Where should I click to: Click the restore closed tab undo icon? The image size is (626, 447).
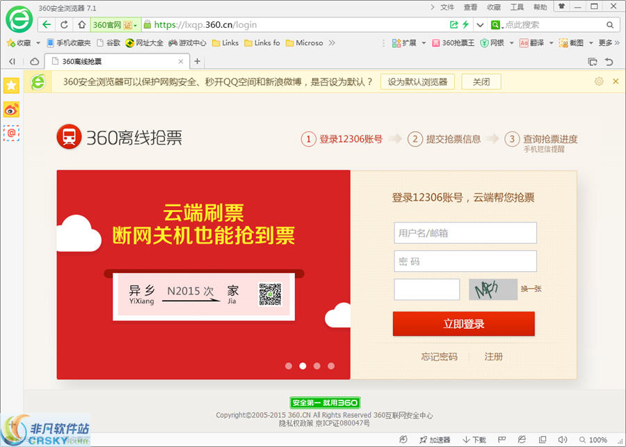pyautogui.click(x=609, y=61)
